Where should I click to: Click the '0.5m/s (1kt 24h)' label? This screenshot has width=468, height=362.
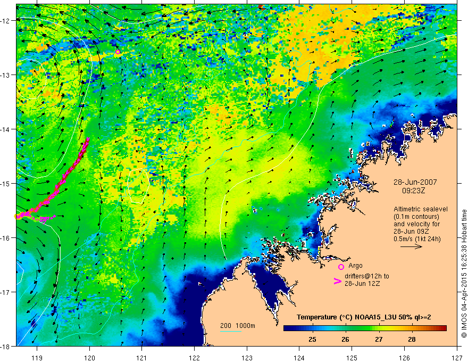(x=417, y=239)
